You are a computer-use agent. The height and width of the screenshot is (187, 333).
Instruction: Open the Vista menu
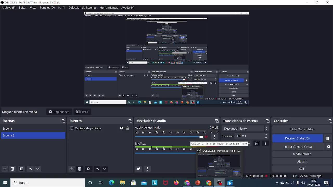tap(33, 8)
